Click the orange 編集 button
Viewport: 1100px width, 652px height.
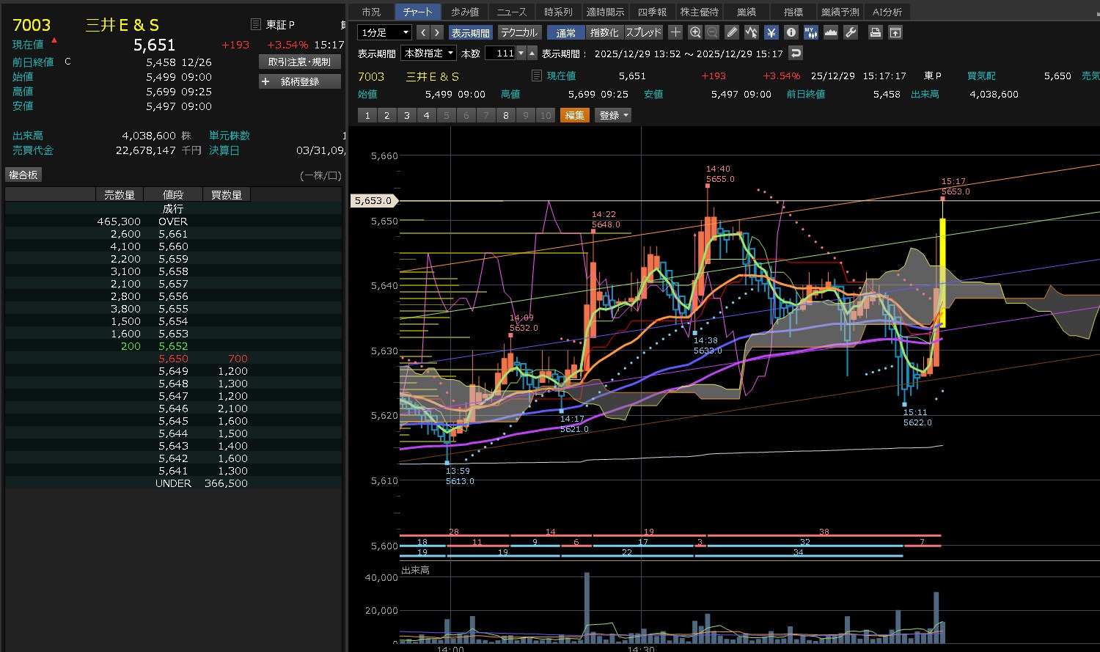tap(574, 115)
